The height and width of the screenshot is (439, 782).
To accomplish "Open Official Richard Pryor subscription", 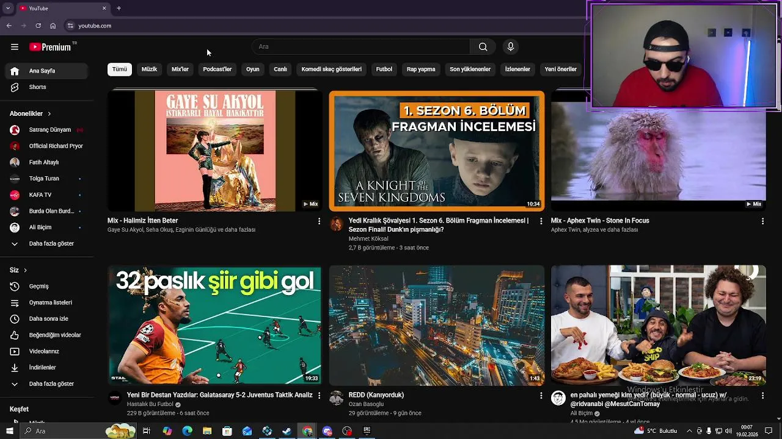I will [x=46, y=146].
